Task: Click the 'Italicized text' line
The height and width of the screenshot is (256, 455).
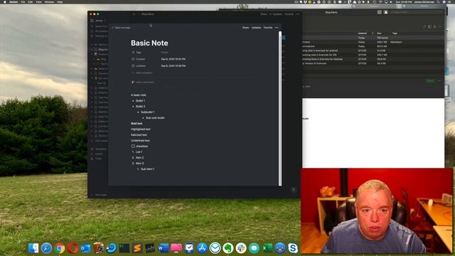Action: pos(139,135)
